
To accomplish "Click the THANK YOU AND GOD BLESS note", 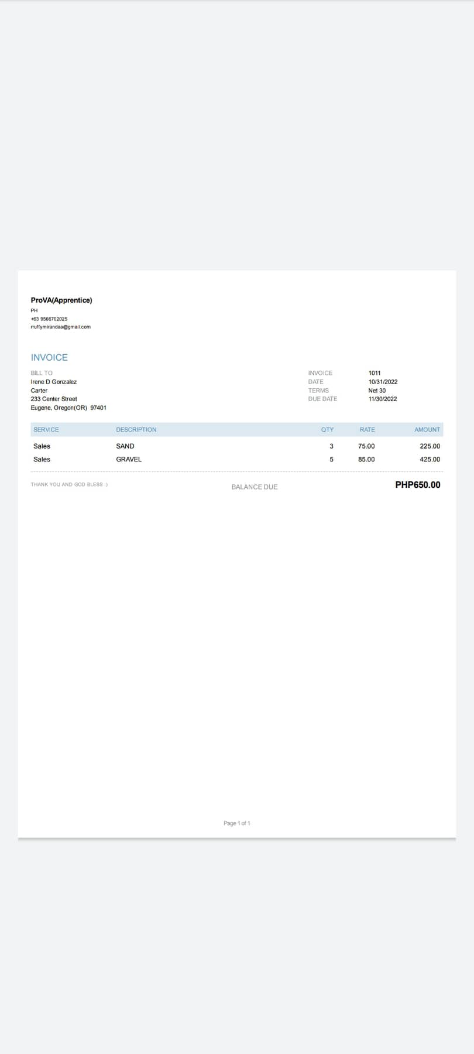I will point(69,485).
